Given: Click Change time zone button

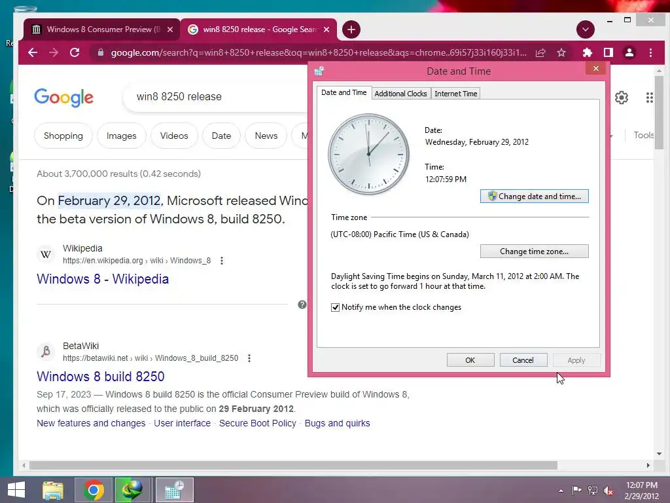Looking at the screenshot, I should 534,251.
